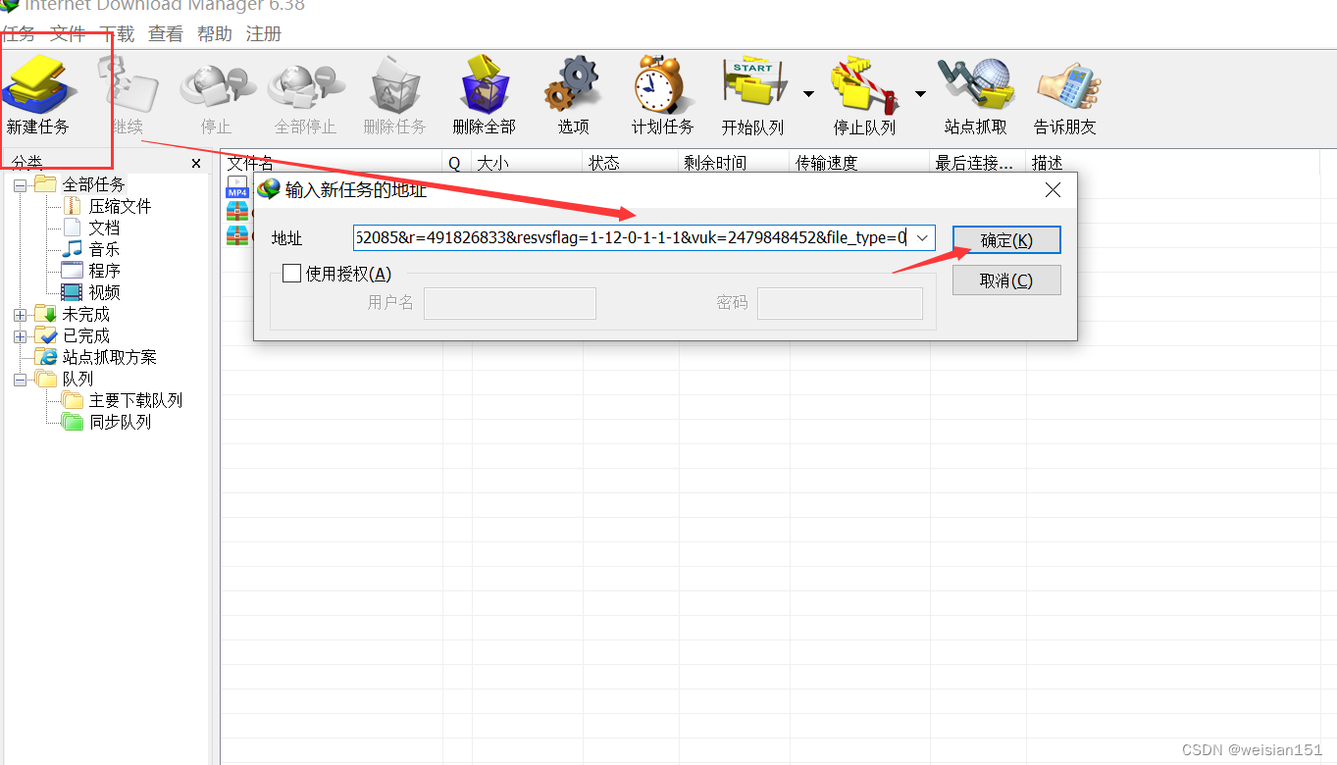This screenshot has height=765, width=1337.
Task: Click the 取消(C) button
Action: [x=1006, y=280]
